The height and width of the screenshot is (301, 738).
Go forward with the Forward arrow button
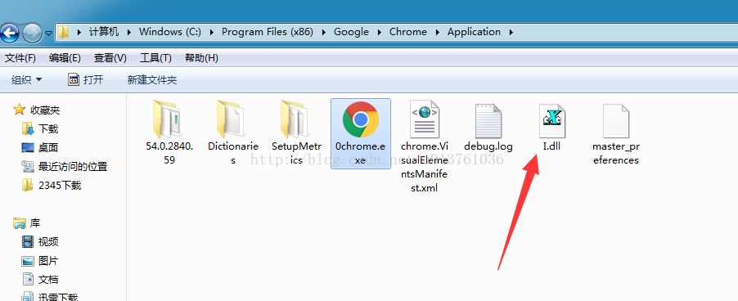point(32,33)
